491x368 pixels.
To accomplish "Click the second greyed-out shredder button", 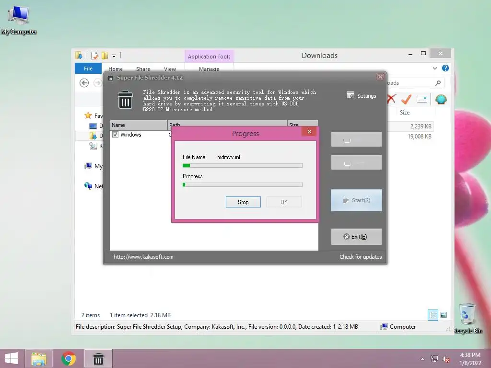I will (x=356, y=162).
